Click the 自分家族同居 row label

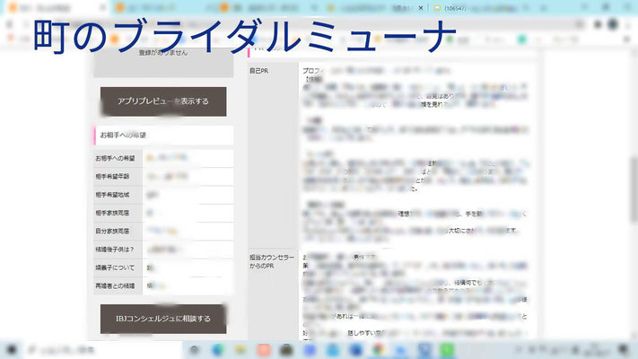click(112, 232)
